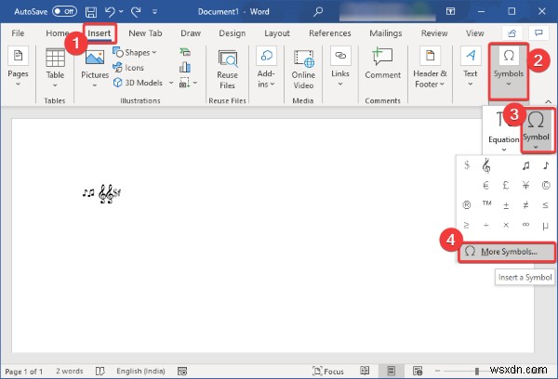Screen dimensions: 558x379
Task: Open the Reuse Files pane
Action: (x=227, y=70)
